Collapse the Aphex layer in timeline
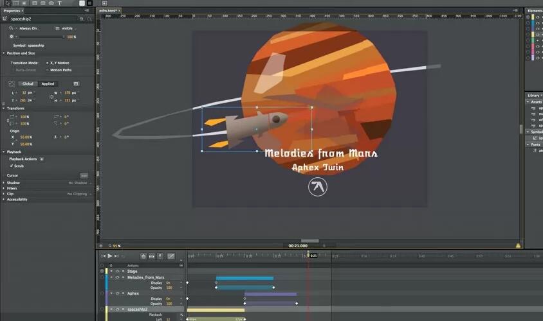This screenshot has height=321, width=543. coord(111,293)
